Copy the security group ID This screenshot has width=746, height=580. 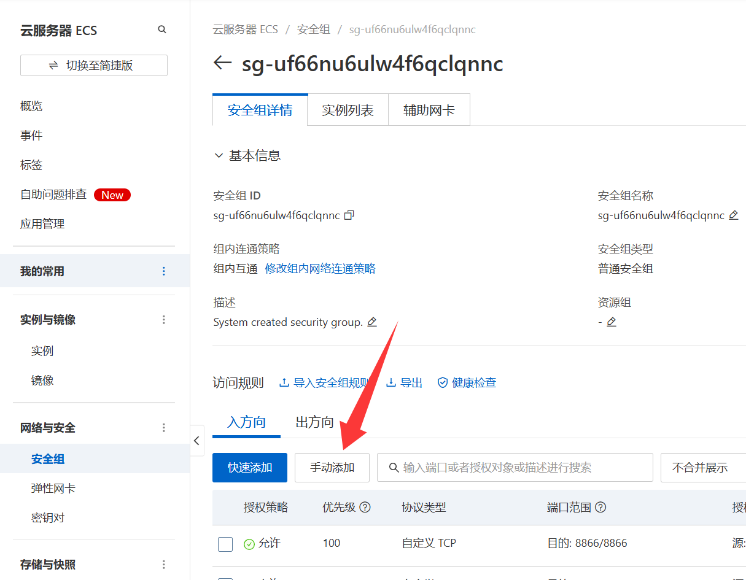pos(349,215)
